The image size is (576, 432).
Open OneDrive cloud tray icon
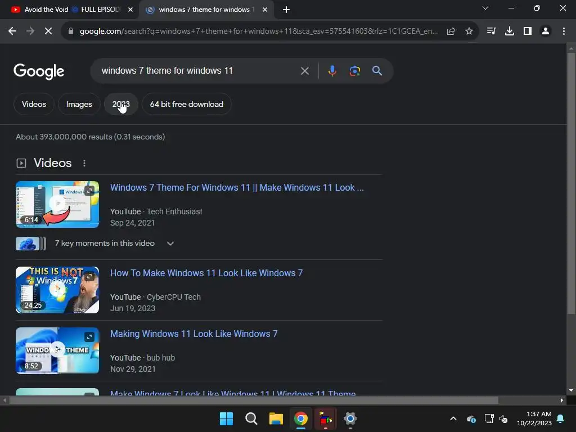(471, 418)
